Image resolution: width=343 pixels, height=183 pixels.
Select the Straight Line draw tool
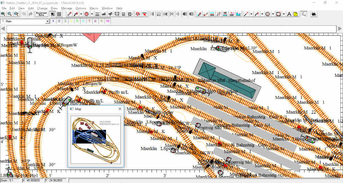[246, 14]
